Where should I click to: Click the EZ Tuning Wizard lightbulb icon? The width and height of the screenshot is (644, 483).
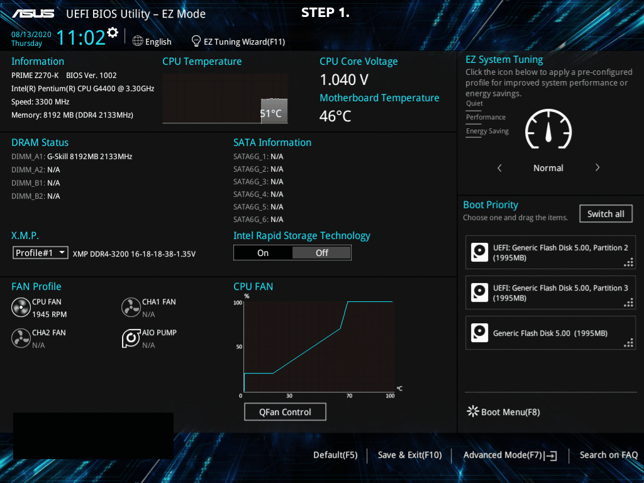[196, 41]
